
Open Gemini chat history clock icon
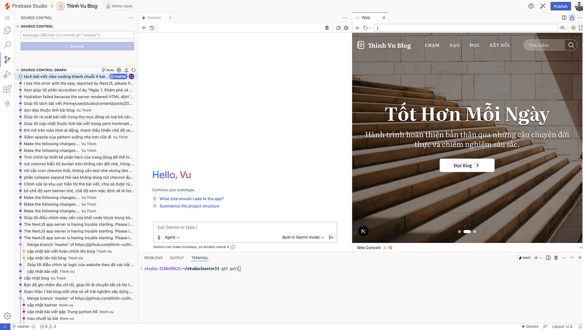click(152, 28)
